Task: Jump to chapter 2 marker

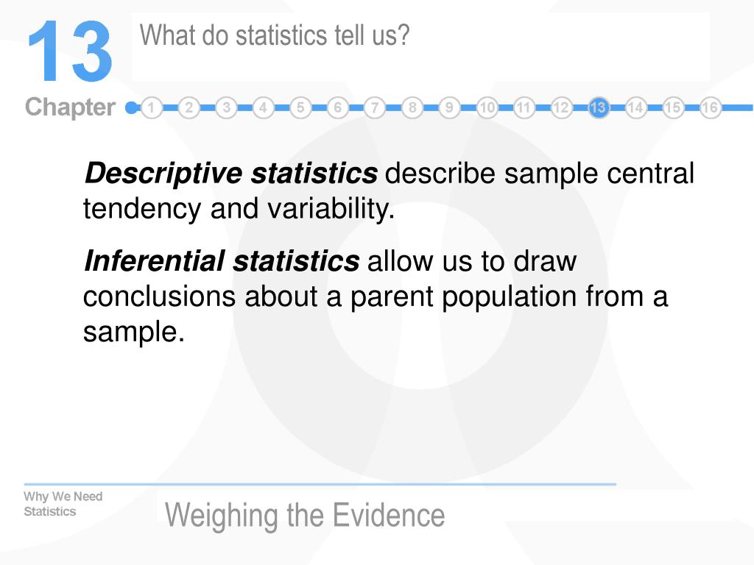Action: [x=189, y=107]
